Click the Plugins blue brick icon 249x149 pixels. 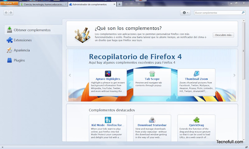pos(10,60)
